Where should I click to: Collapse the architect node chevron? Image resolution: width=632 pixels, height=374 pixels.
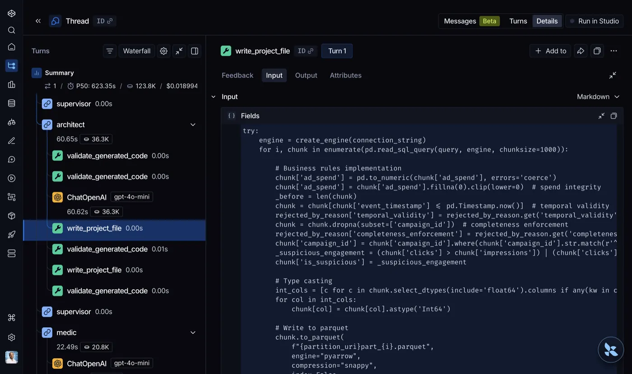(x=193, y=125)
